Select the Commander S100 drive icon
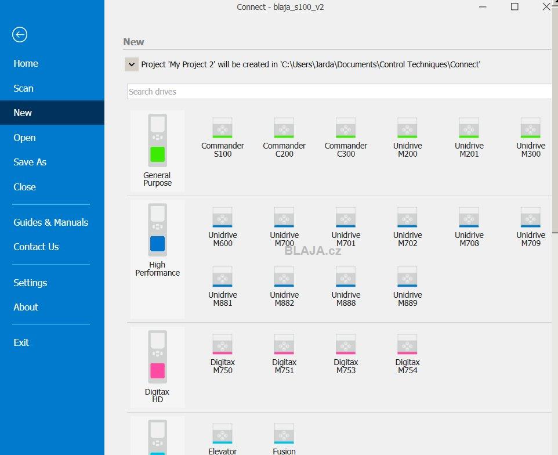 [x=222, y=128]
